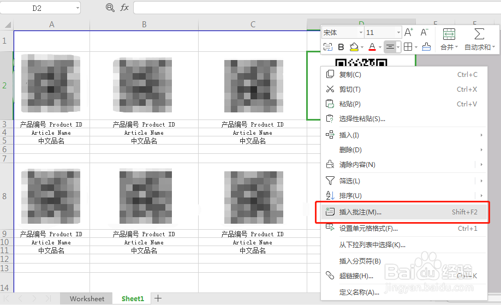This screenshot has height=305, width=501.
Task: Select column B header
Action: 144,25
